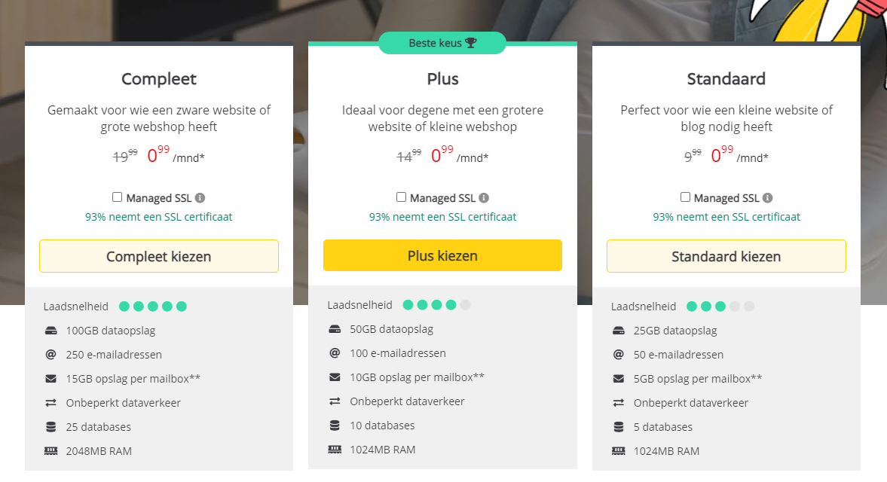The image size is (887, 482).
Task: Click the Standaard plan's Laadsnelheid rating dots
Action: click(720, 307)
